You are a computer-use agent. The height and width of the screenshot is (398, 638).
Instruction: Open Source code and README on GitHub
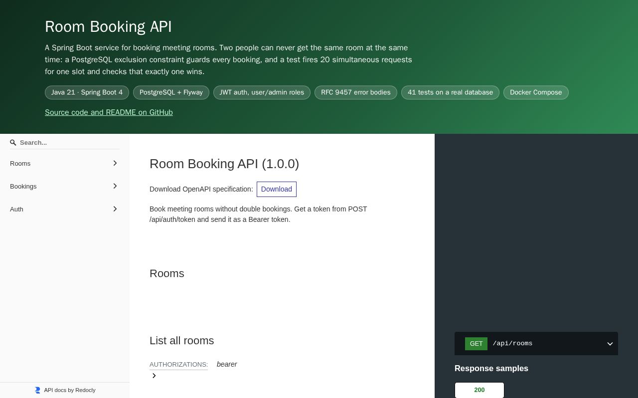pos(109,112)
